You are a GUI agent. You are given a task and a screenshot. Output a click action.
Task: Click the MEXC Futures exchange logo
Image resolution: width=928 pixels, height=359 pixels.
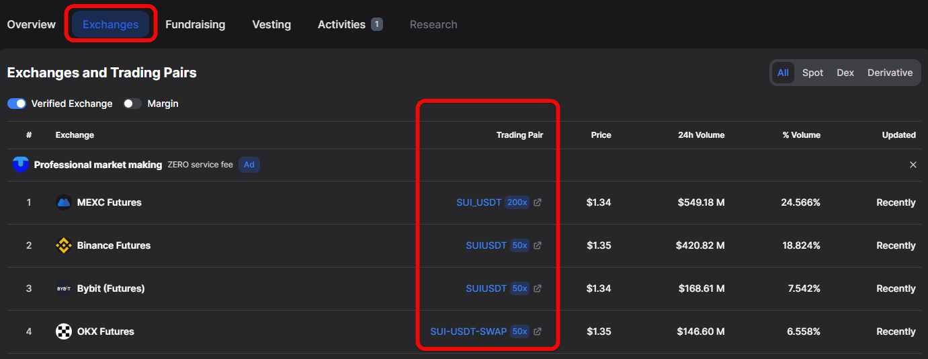pos(64,202)
